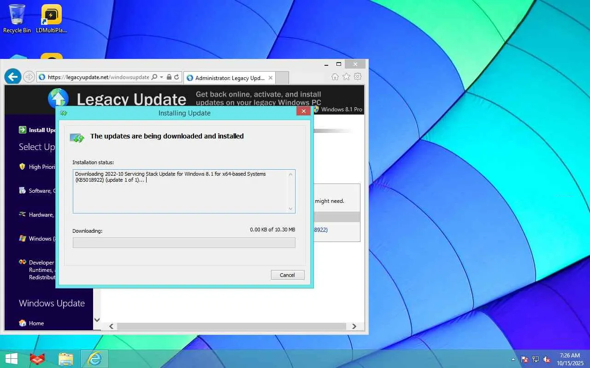
Task: Open the address bar autocomplete dropdown arrow
Action: click(x=161, y=77)
